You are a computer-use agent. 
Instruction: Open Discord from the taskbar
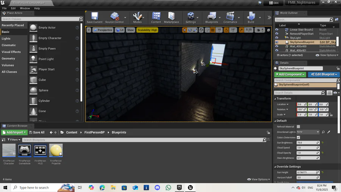[x=157, y=187]
